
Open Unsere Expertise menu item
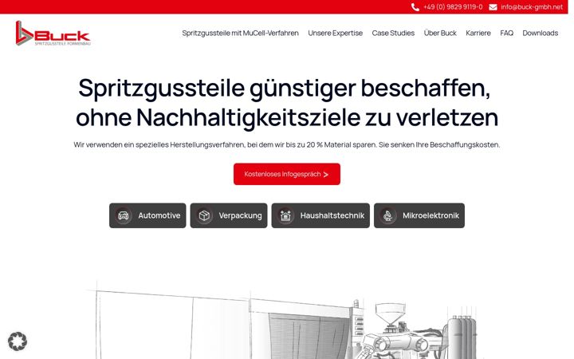pos(335,33)
